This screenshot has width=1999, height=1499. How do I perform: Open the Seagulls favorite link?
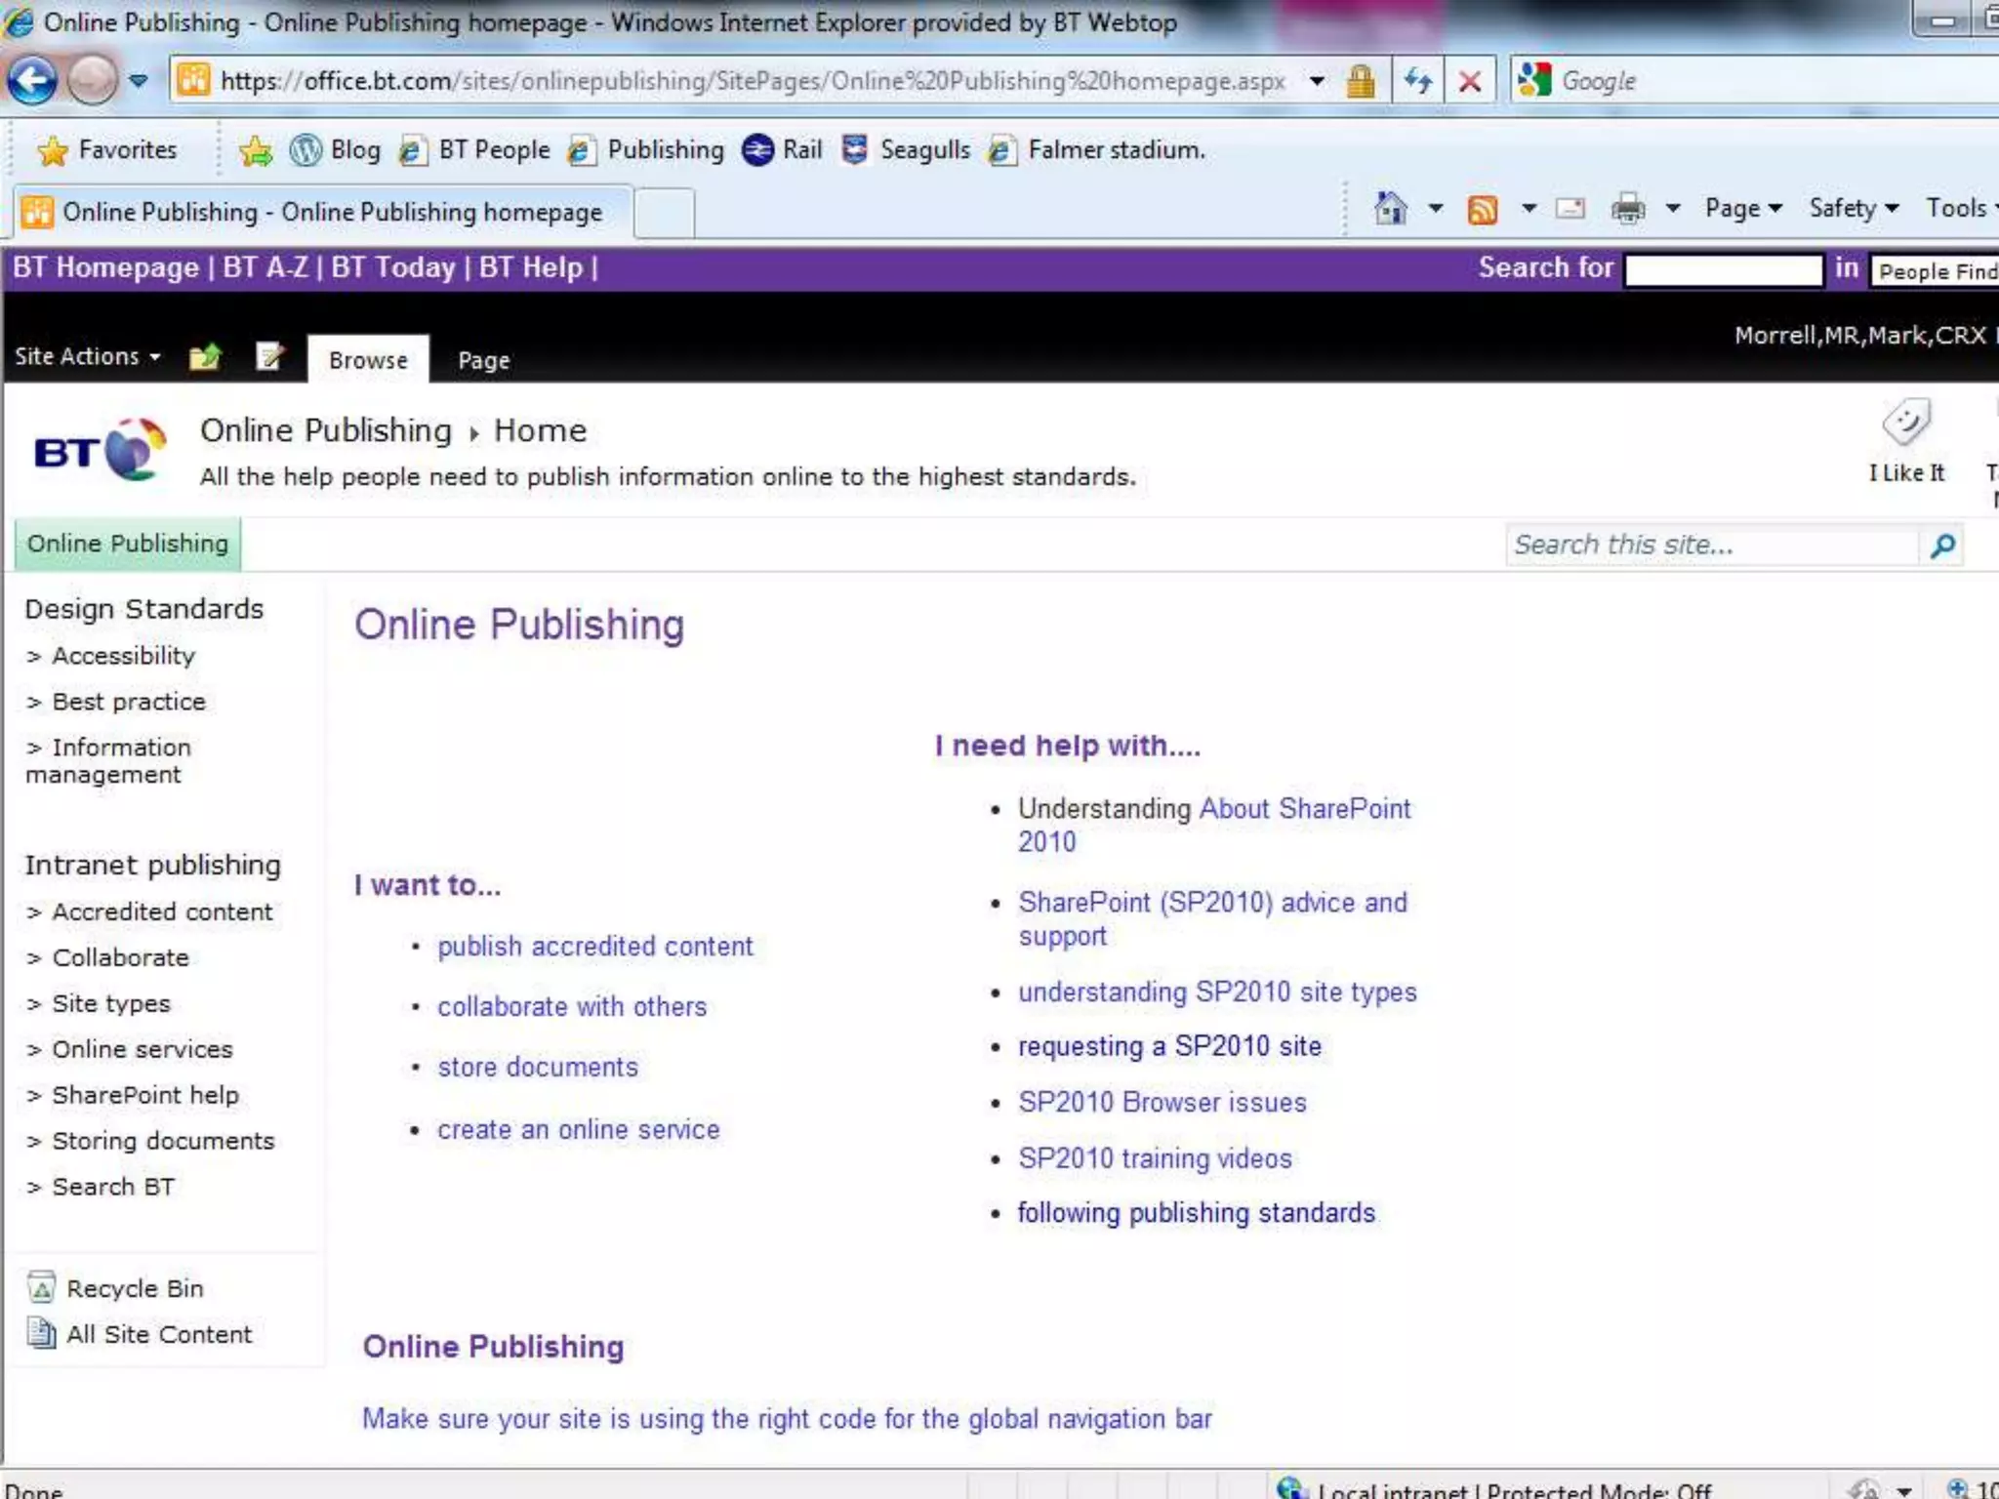(x=906, y=150)
